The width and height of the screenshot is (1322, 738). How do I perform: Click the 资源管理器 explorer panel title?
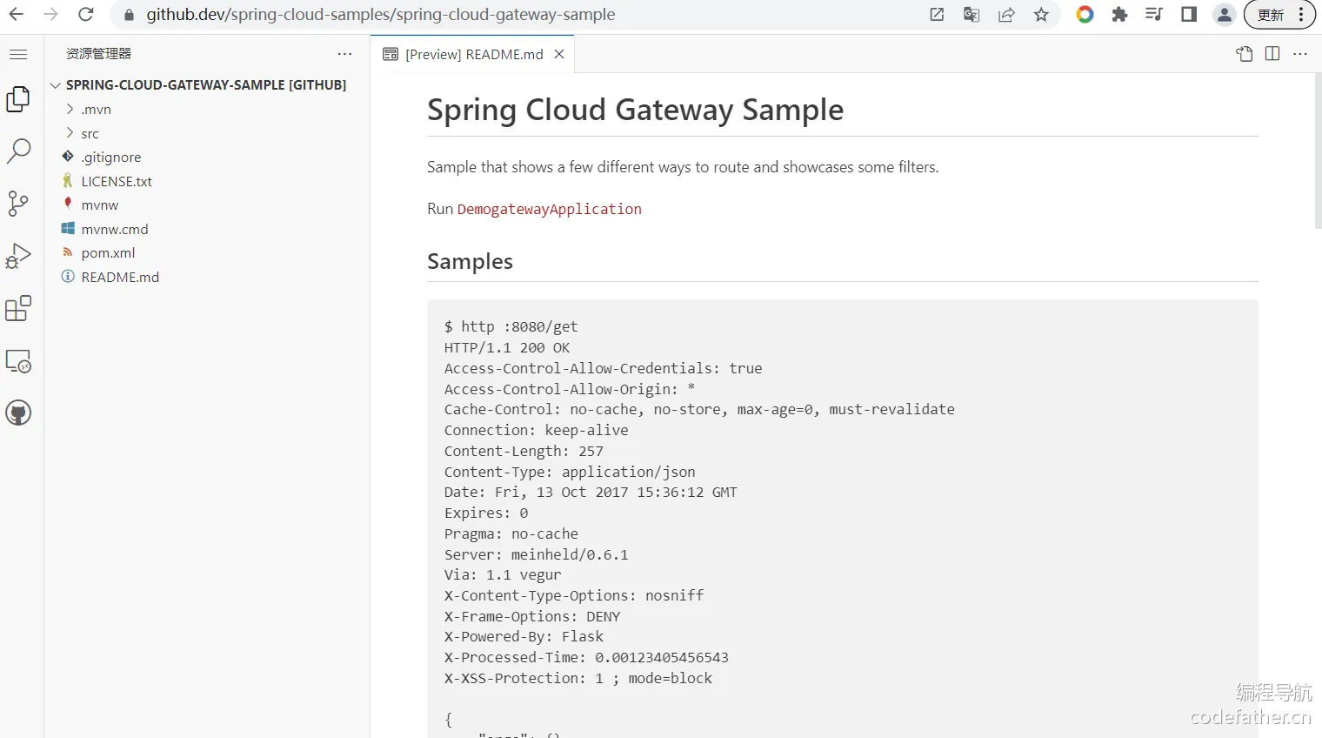tap(98, 54)
